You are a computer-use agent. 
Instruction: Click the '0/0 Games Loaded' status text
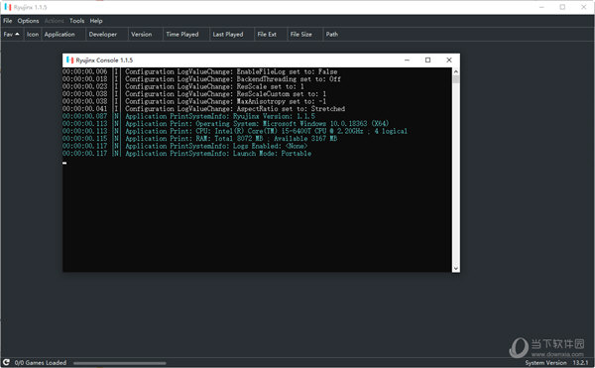41,363
